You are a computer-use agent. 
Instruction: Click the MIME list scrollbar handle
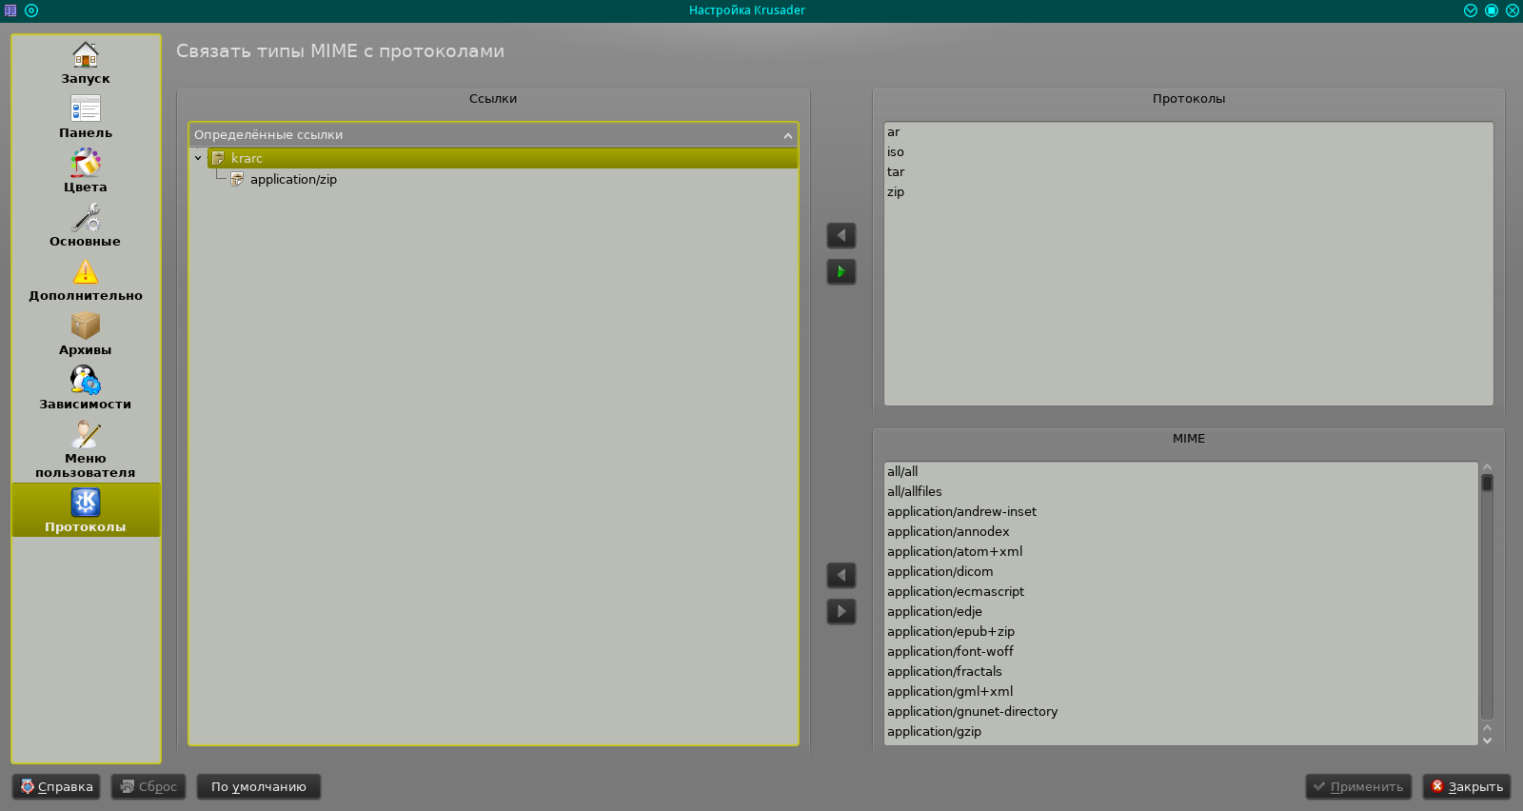coord(1487,484)
